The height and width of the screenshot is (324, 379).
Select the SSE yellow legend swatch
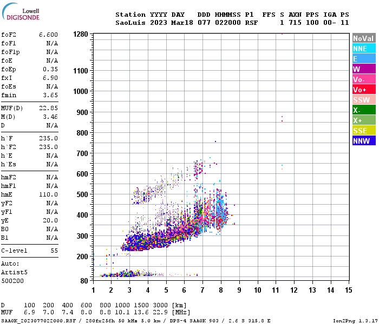(x=364, y=131)
